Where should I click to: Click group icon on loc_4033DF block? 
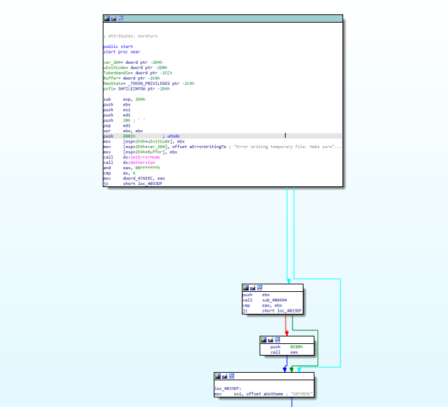point(232,376)
